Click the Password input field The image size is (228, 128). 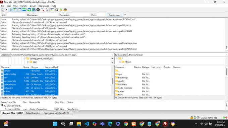80,15
